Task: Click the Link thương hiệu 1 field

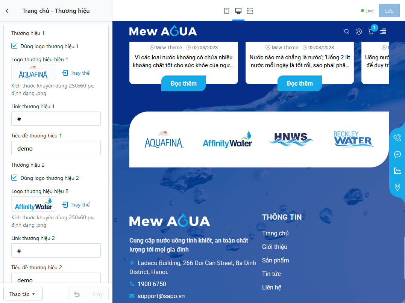Action: coord(56,119)
